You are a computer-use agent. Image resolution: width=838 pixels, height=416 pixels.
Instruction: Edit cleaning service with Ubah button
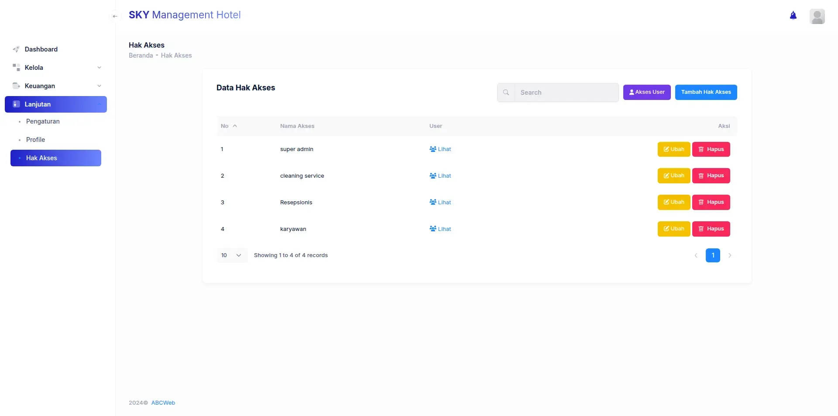[674, 176]
